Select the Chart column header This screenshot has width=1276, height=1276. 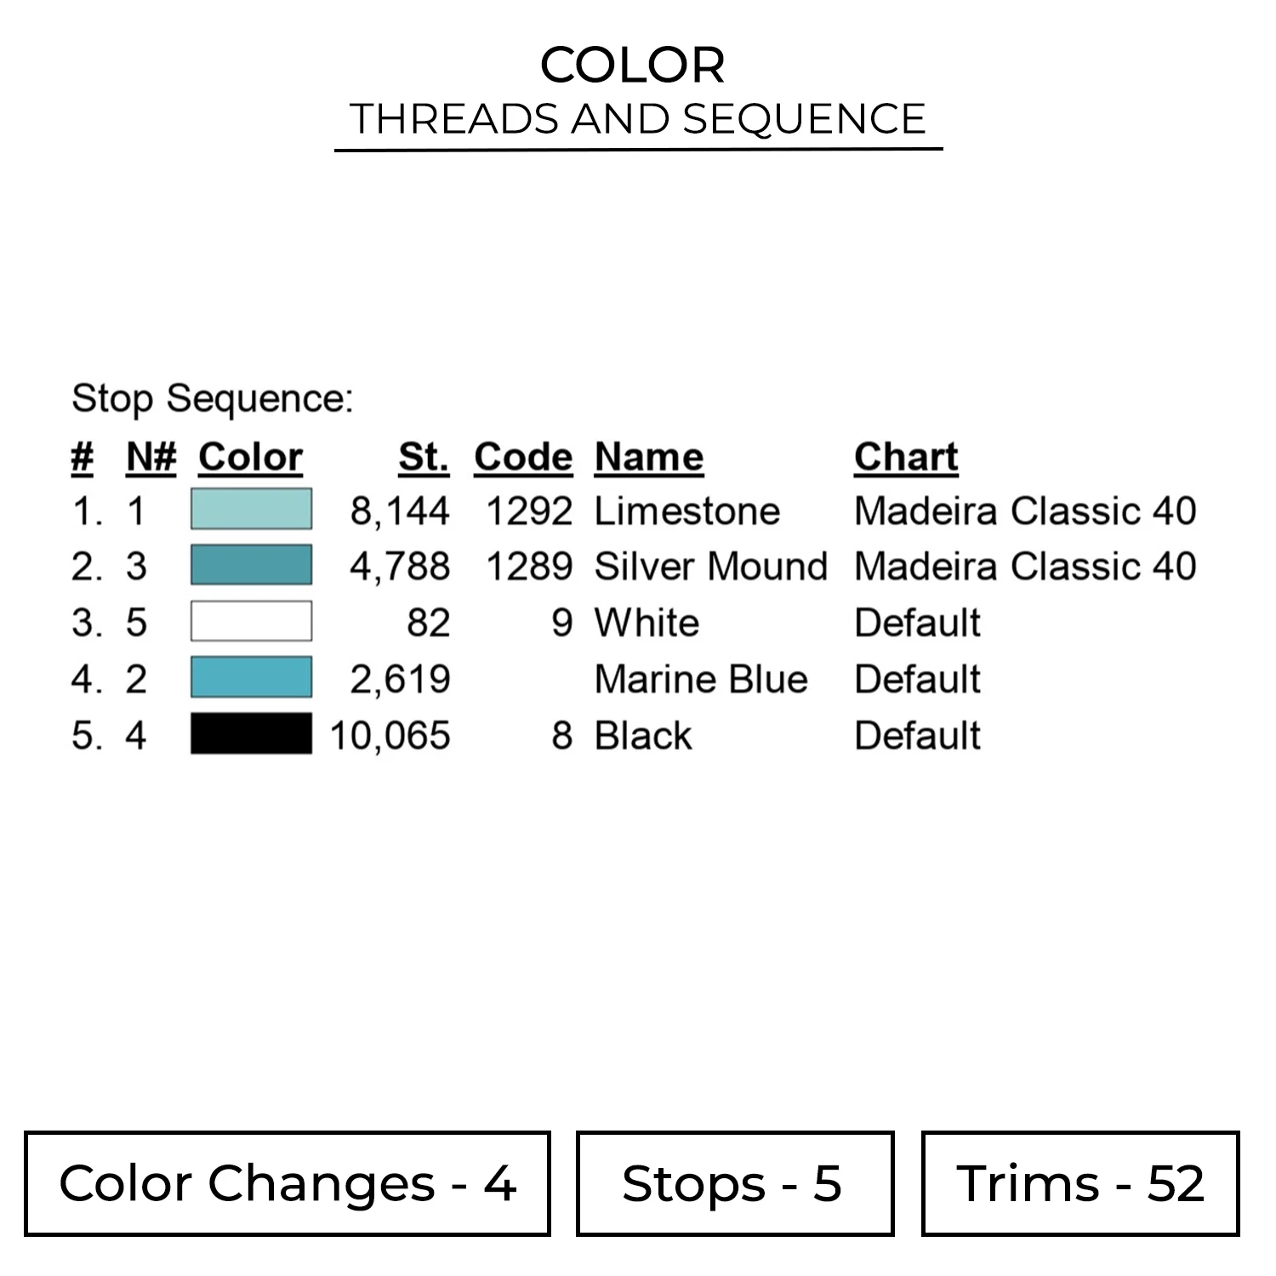pos(906,457)
